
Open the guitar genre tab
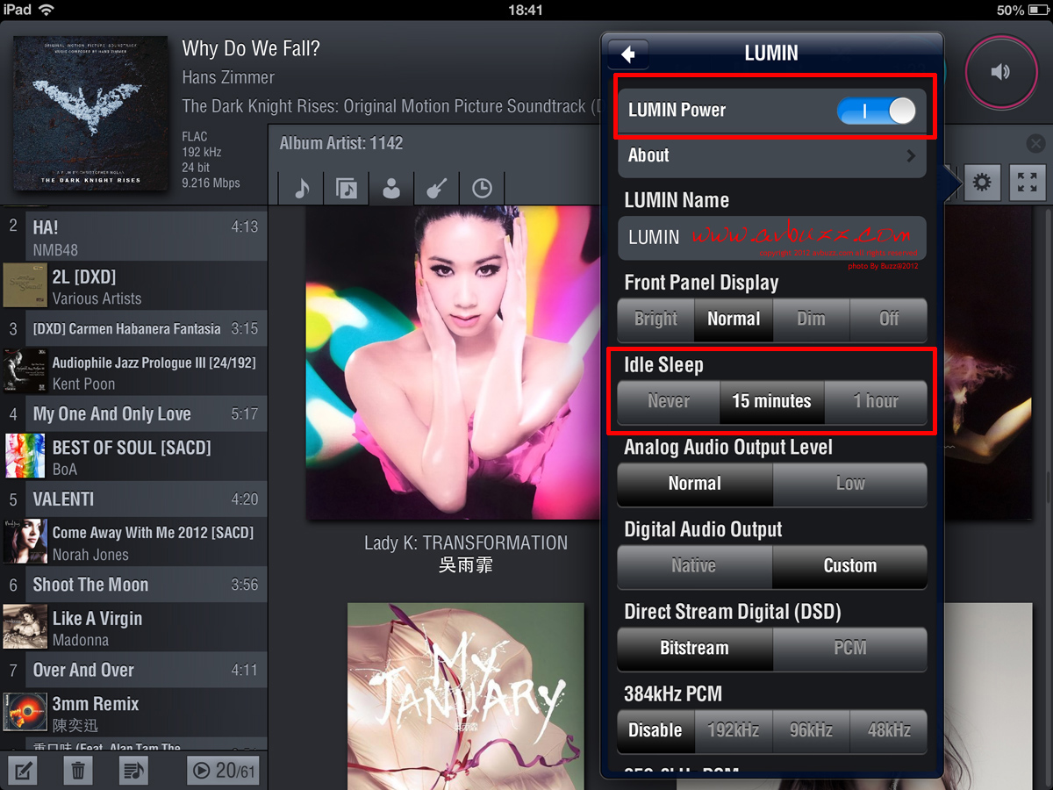[437, 188]
